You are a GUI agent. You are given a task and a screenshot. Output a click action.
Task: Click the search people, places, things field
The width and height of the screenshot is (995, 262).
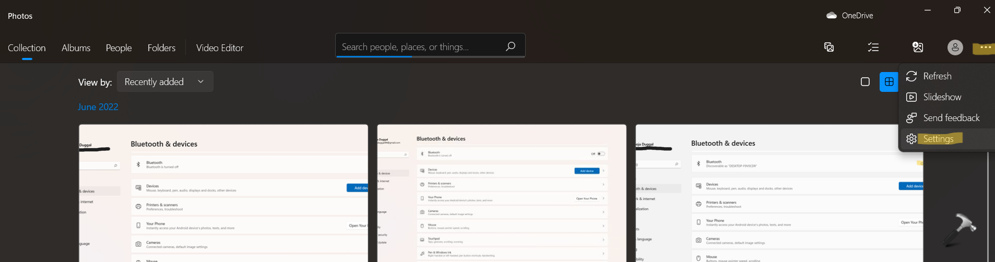click(x=418, y=47)
